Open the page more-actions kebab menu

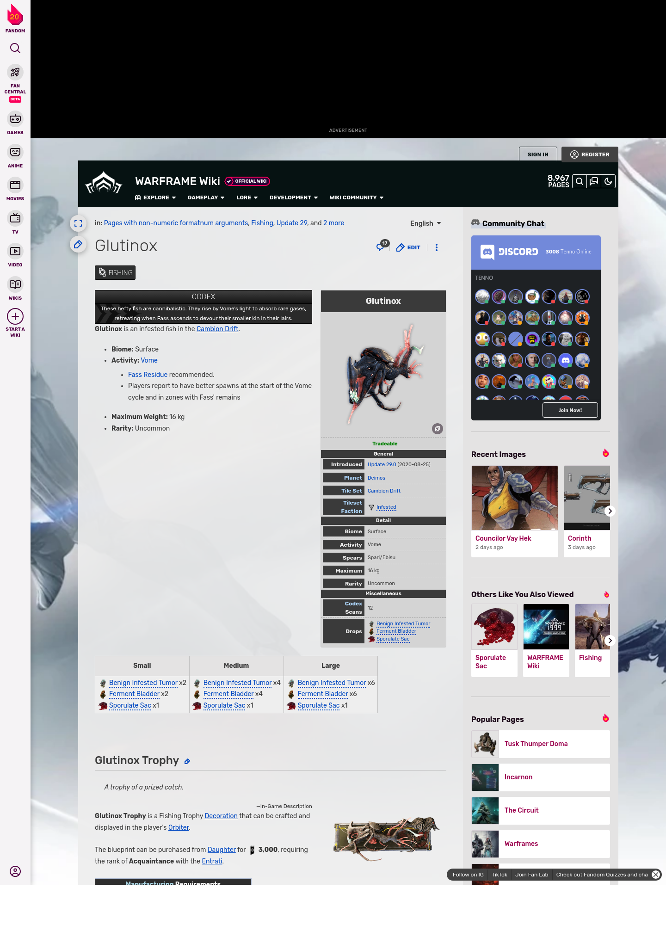point(437,247)
